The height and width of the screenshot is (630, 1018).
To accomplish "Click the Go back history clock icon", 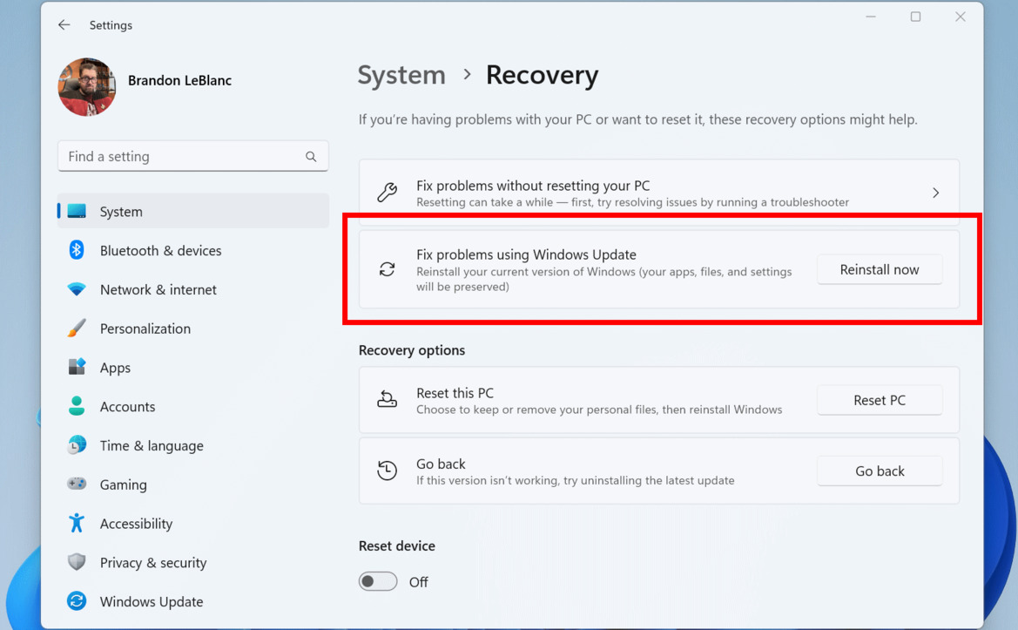I will (x=387, y=471).
